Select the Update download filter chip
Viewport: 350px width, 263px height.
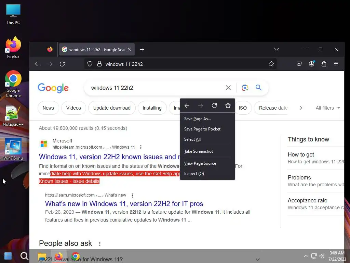(x=112, y=108)
